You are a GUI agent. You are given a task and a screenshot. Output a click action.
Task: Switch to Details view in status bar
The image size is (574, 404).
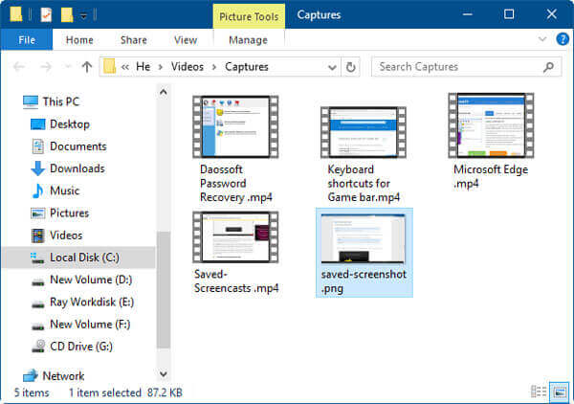tap(539, 392)
